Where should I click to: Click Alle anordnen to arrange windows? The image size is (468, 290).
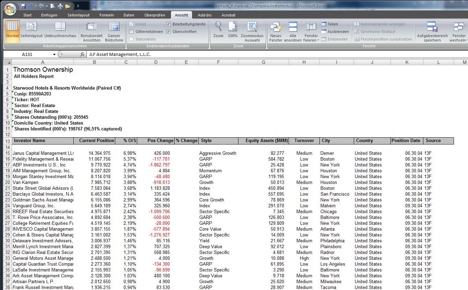coord(293,31)
